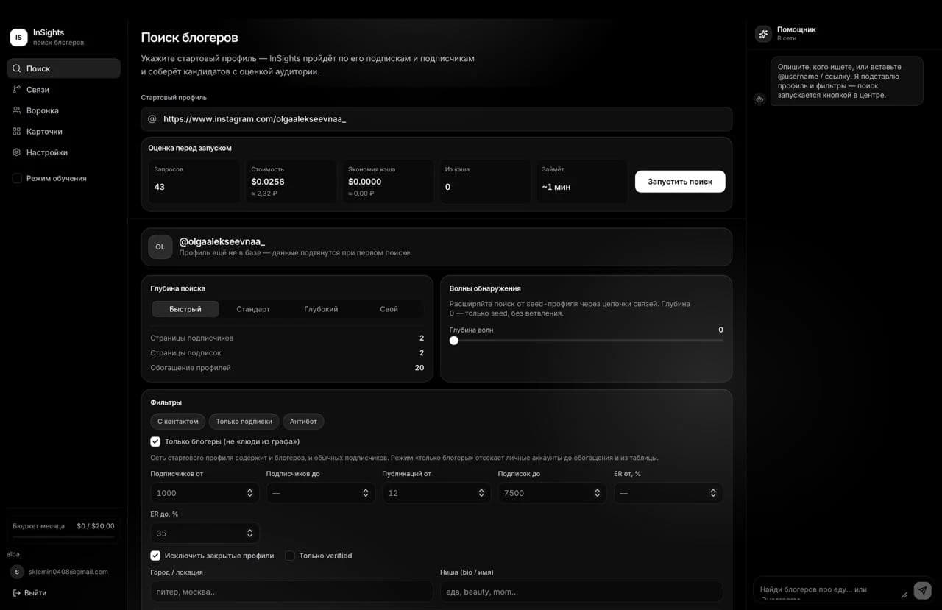942x610 pixels.
Task: Click the Карточки grid icon
Action: (x=17, y=132)
